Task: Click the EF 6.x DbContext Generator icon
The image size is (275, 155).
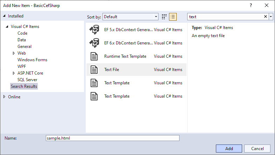Action: coord(94,43)
